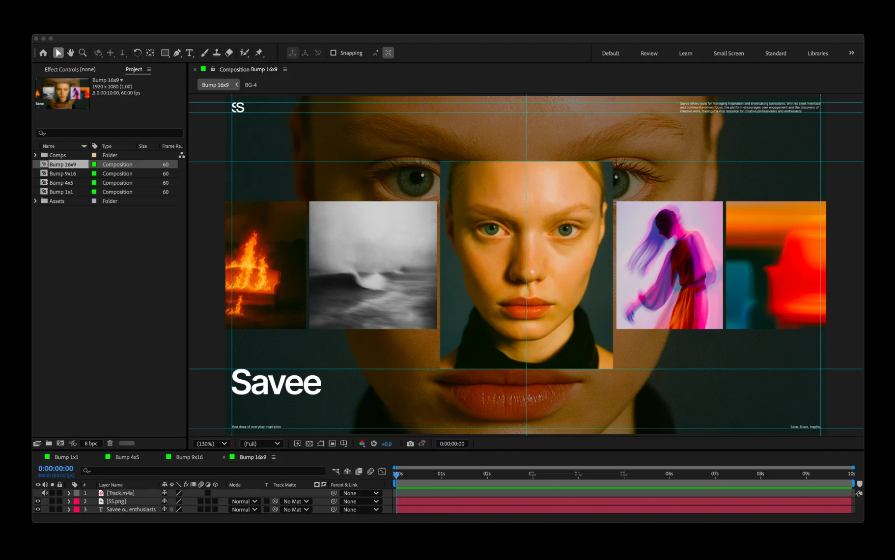Switch to the Bump 9x16 timeline tab
Image resolution: width=895 pixels, height=560 pixels.
[x=189, y=457]
